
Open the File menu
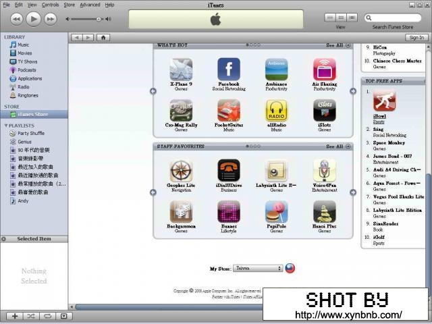[6, 5]
